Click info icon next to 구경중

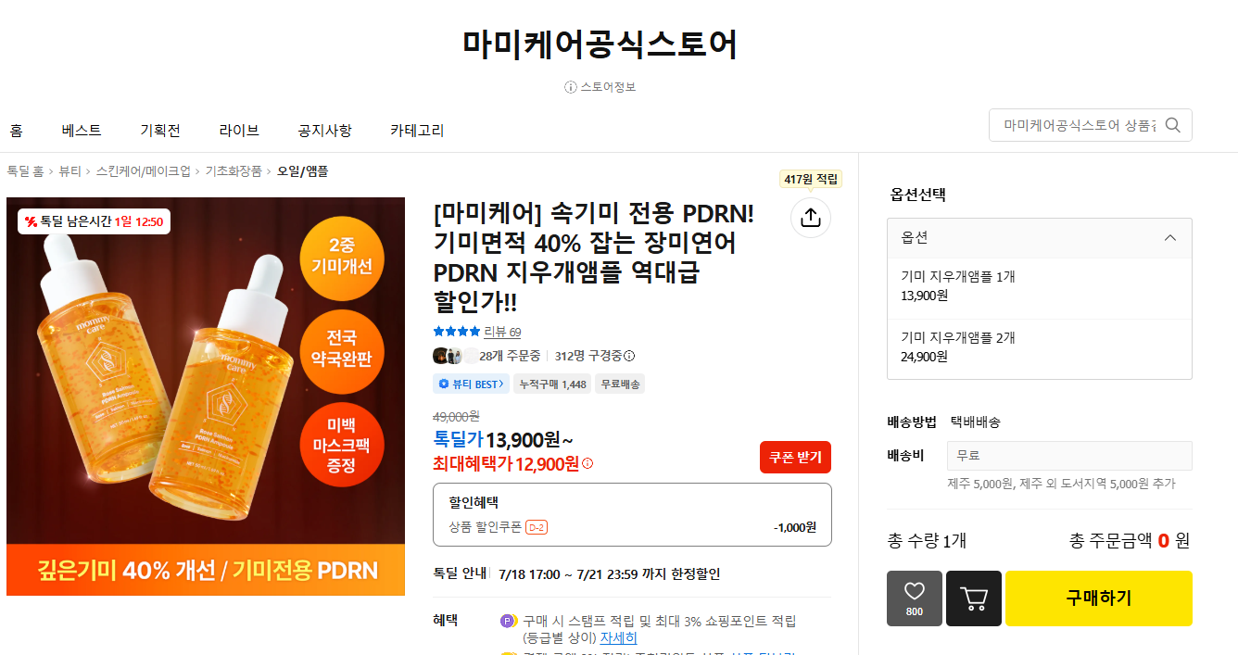[x=629, y=356]
